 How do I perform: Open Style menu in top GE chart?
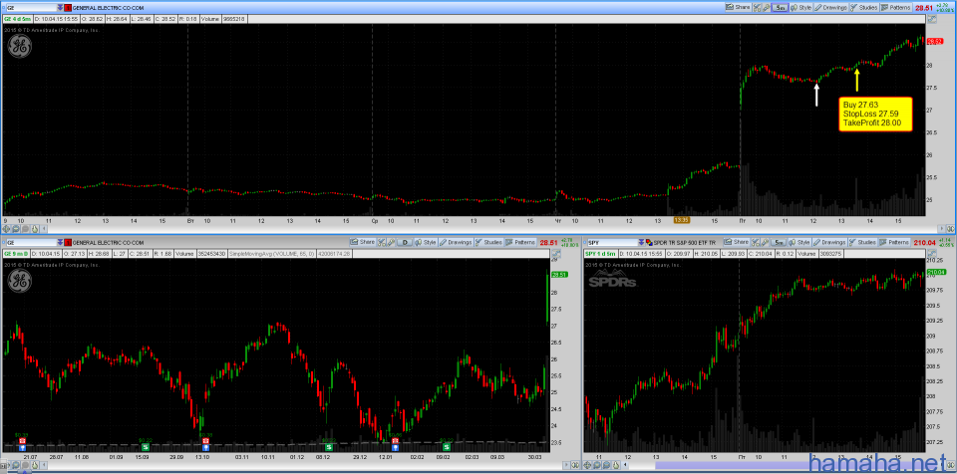(x=804, y=7)
